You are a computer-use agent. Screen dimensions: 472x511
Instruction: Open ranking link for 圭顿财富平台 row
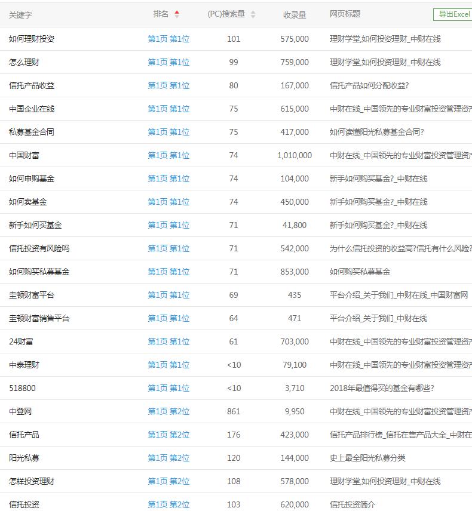coord(168,295)
